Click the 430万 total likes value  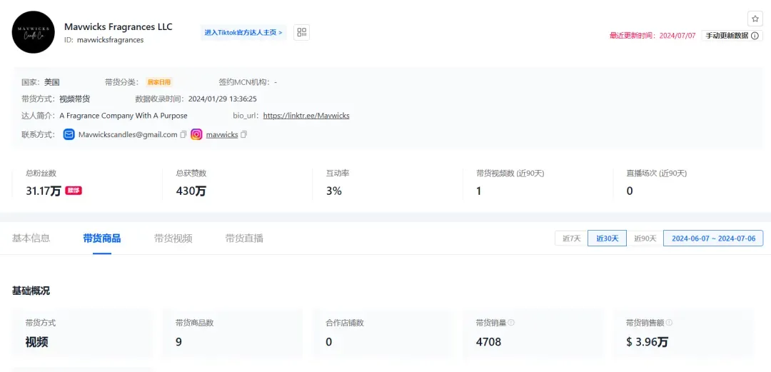[191, 191]
